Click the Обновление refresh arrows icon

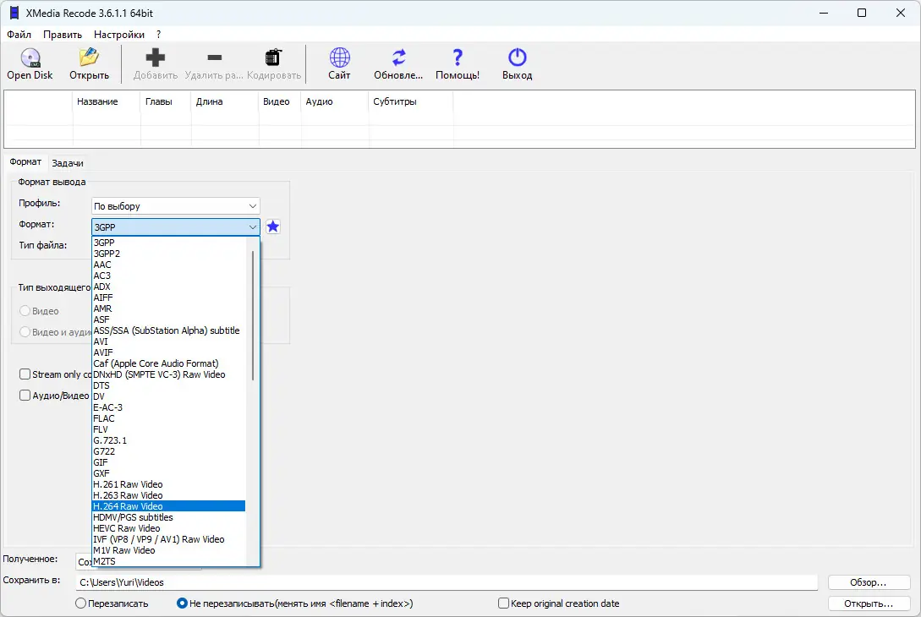399,57
